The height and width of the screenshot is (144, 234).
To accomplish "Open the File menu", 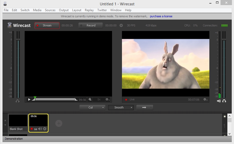I will tap(6, 10).
